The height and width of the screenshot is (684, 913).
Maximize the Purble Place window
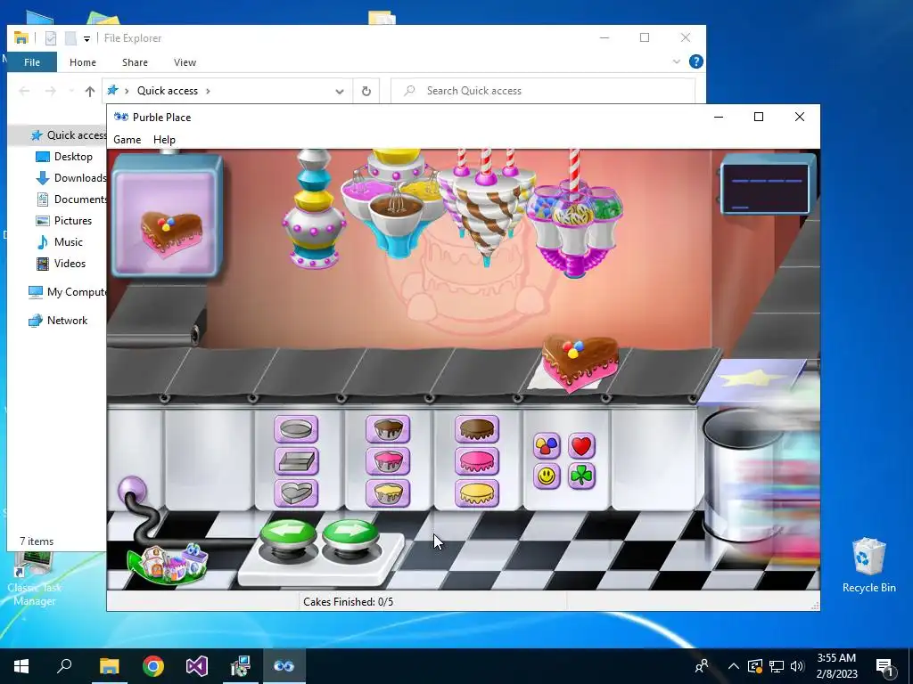coord(759,117)
